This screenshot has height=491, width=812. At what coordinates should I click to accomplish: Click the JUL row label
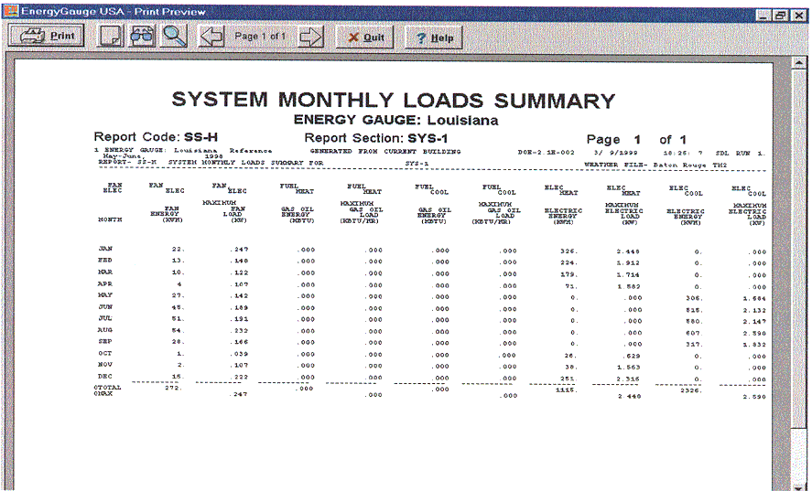pyautogui.click(x=105, y=318)
